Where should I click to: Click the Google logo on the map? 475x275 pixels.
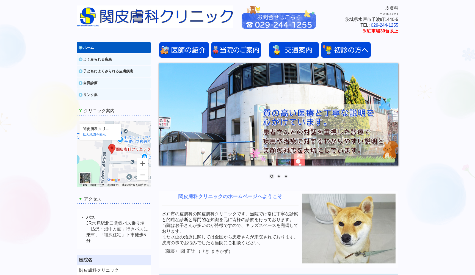click(114, 179)
